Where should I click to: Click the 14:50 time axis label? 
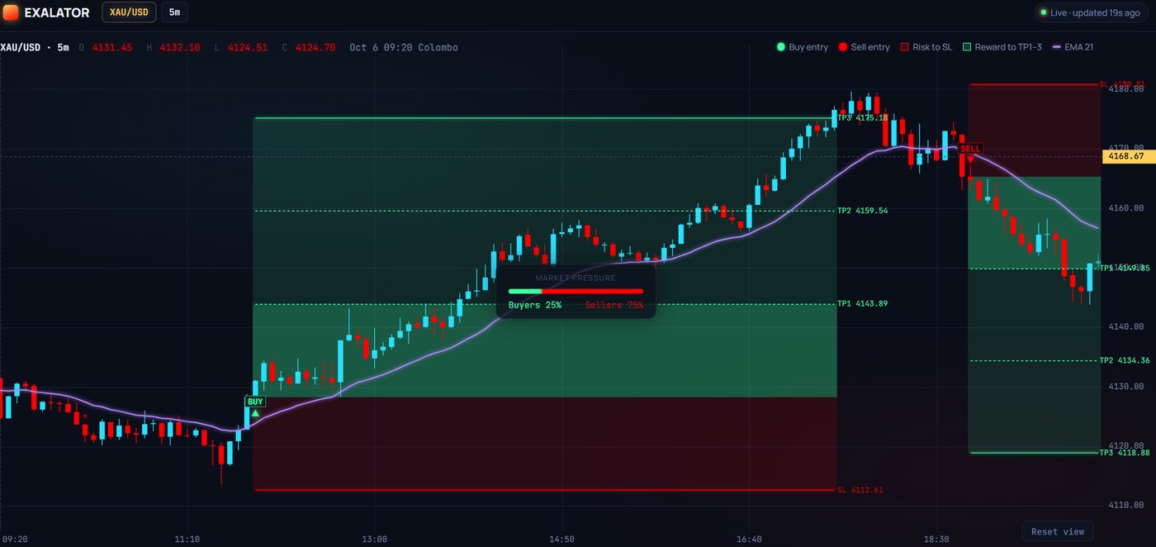click(x=561, y=539)
